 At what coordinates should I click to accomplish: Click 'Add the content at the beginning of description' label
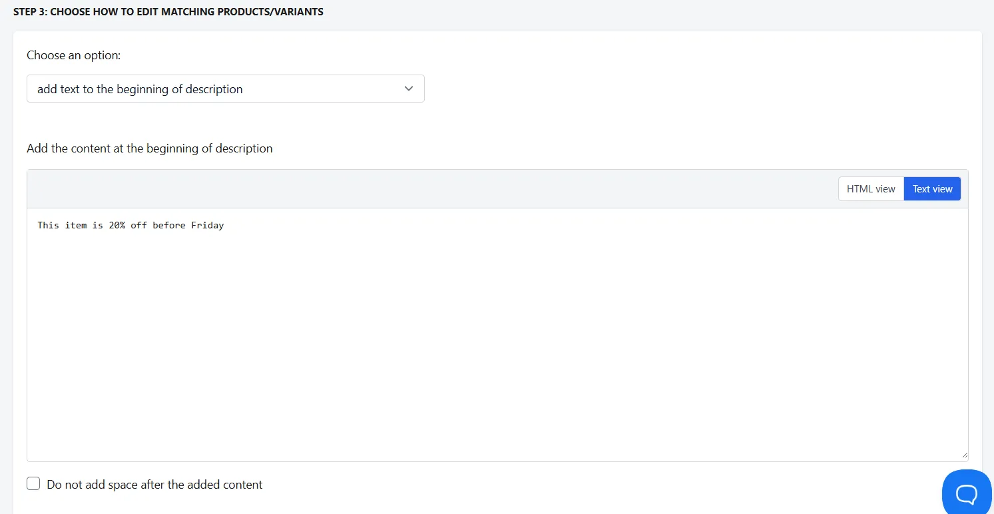[x=150, y=148]
